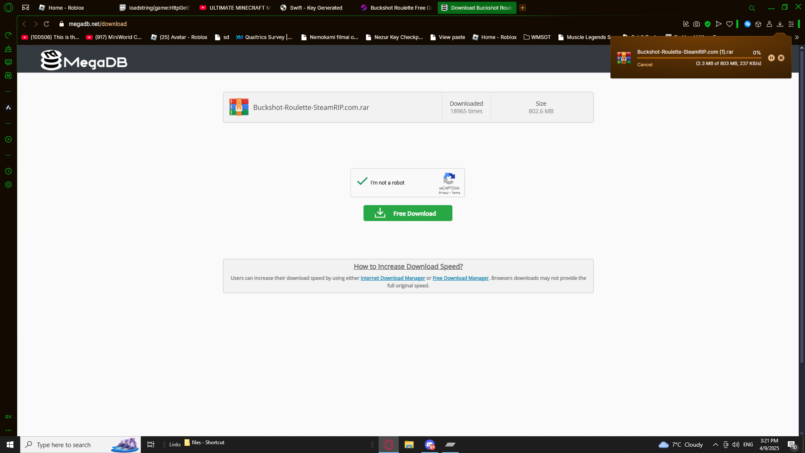Open the blue Shazam extension icon
The image size is (805, 453).
point(748,24)
